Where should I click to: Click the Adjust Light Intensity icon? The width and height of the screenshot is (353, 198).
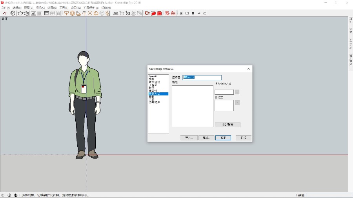[x=107, y=13]
